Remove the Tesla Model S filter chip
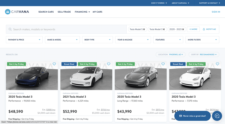225x124 pixels. coord(144,29)
